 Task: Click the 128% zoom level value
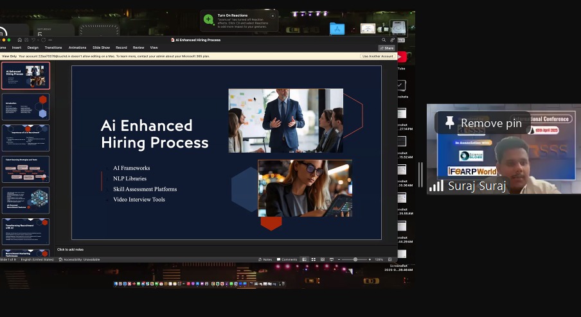(379, 260)
